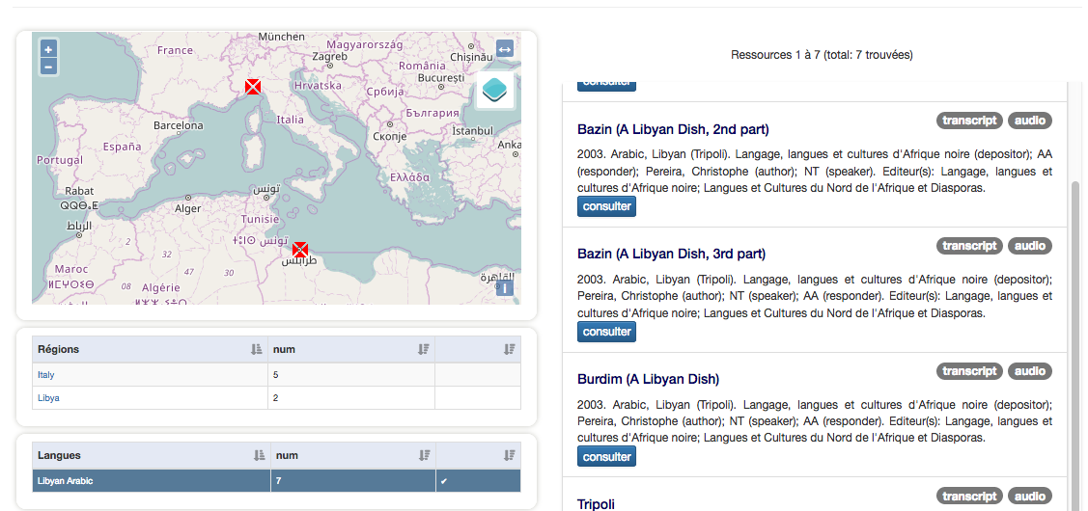
Task: Click transcript badge on Burdim entry
Action: (x=969, y=371)
